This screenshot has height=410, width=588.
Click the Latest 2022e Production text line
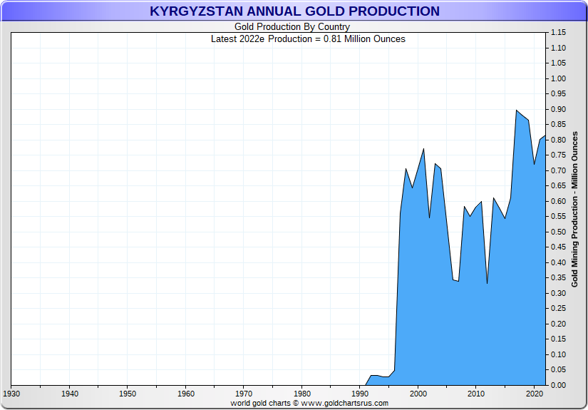coord(308,39)
